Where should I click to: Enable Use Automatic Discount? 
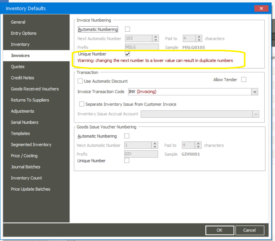tap(80, 81)
